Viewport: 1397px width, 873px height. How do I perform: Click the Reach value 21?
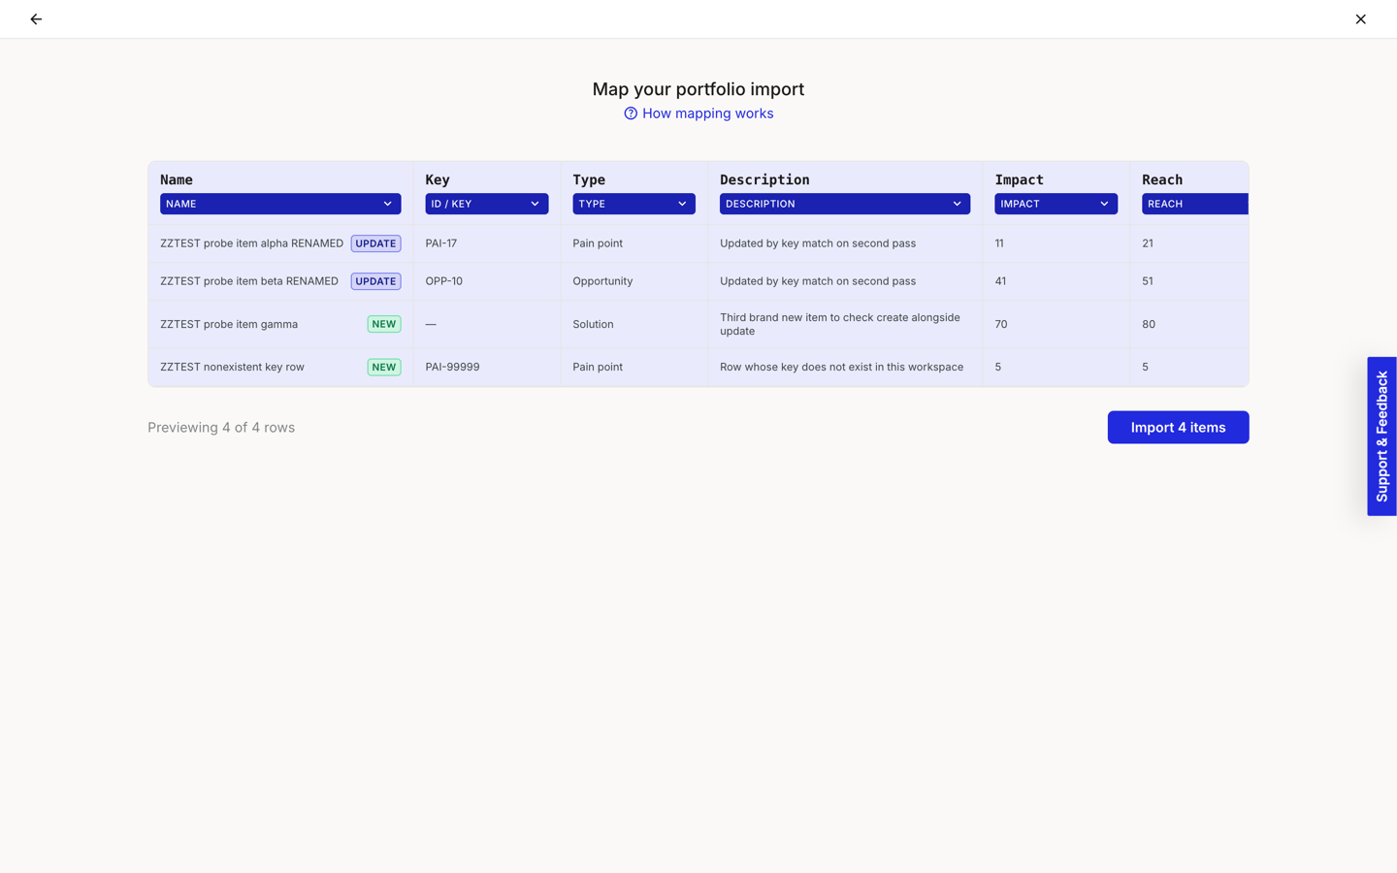pos(1148,243)
